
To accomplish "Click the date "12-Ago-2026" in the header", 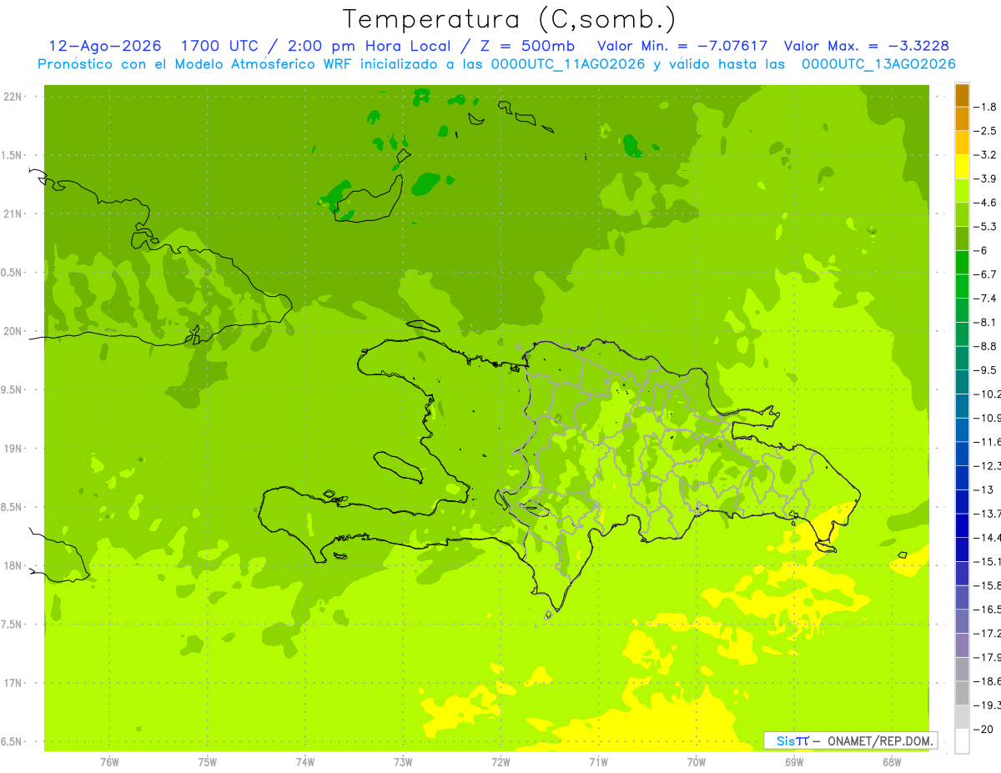I will pyautogui.click(x=104, y=46).
